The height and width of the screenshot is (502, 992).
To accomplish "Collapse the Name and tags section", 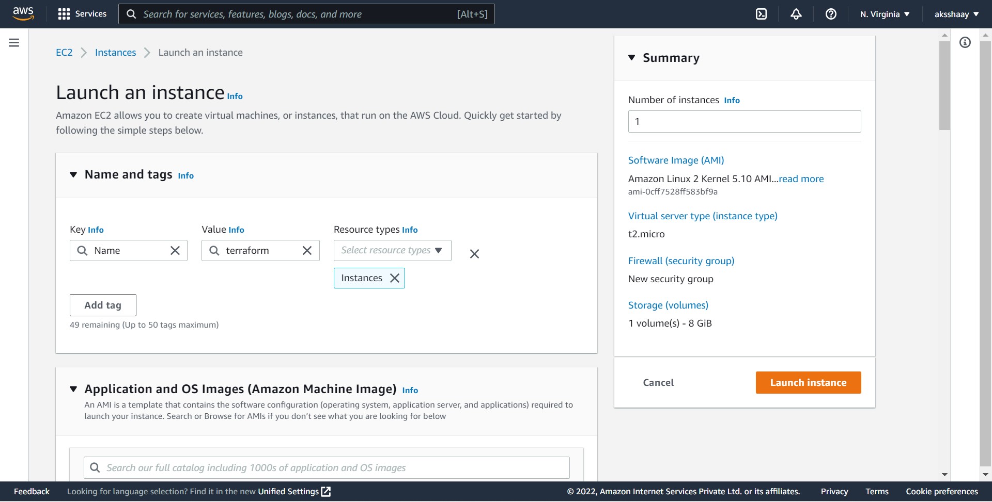I will 73,174.
